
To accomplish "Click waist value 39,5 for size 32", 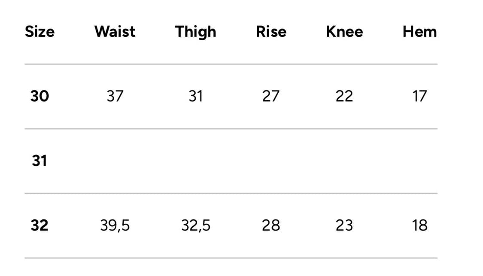I will tap(115, 225).
